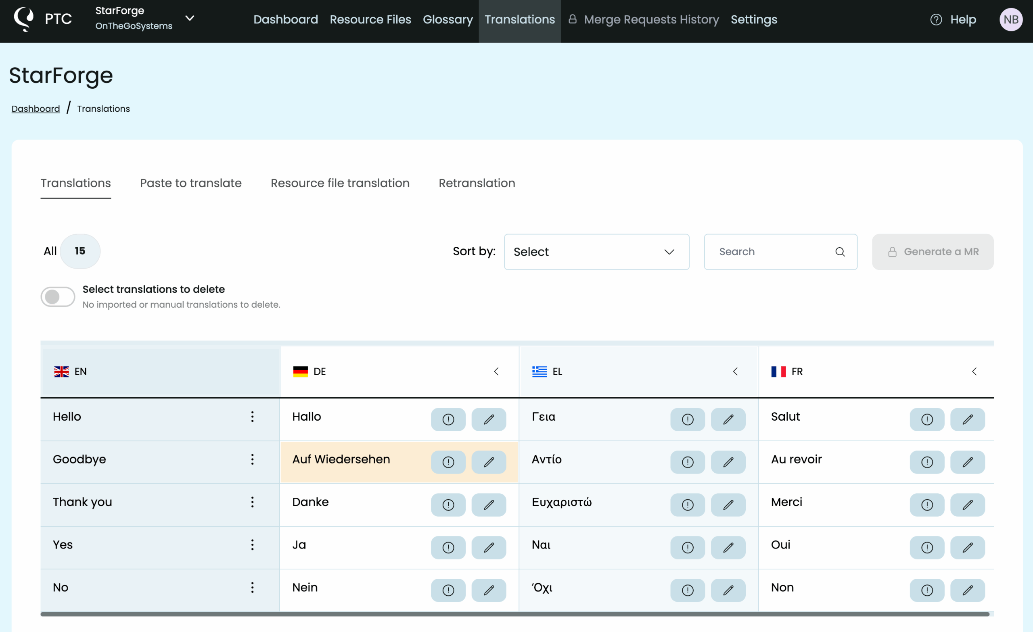This screenshot has height=632, width=1033.
Task: Collapse the FR language column
Action: point(974,371)
